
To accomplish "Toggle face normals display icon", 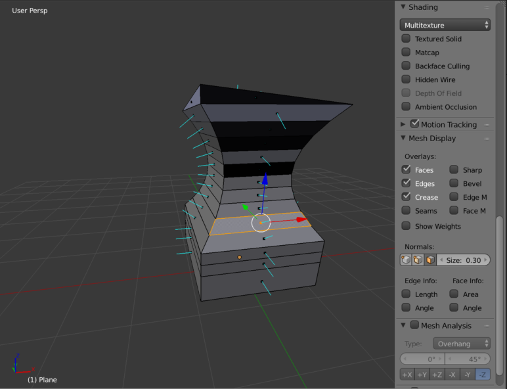I will [430, 260].
